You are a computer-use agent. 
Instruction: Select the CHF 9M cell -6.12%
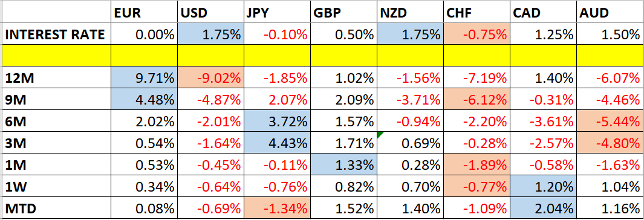476,99
